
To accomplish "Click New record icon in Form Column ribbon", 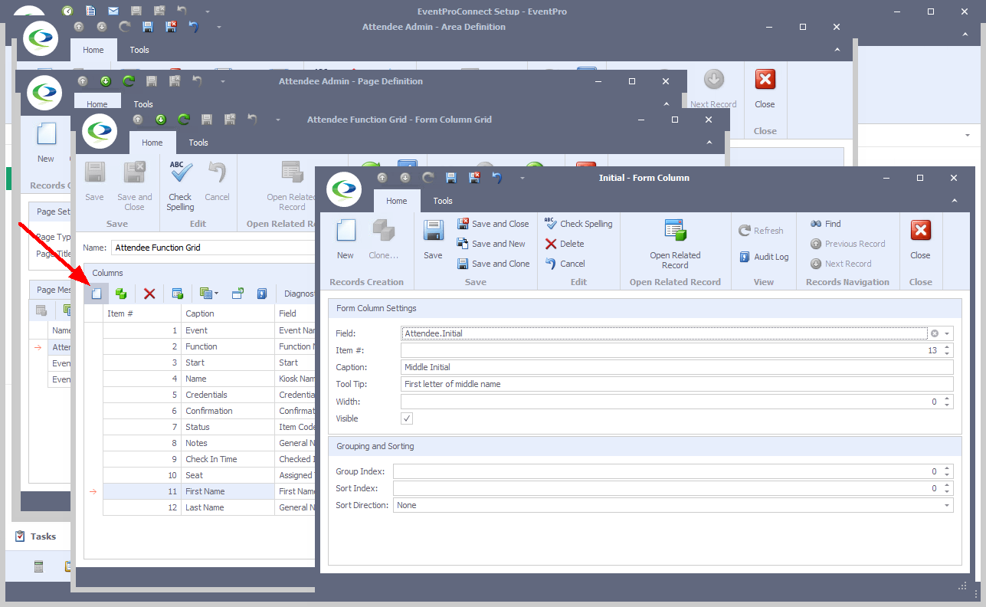I will click(346, 240).
